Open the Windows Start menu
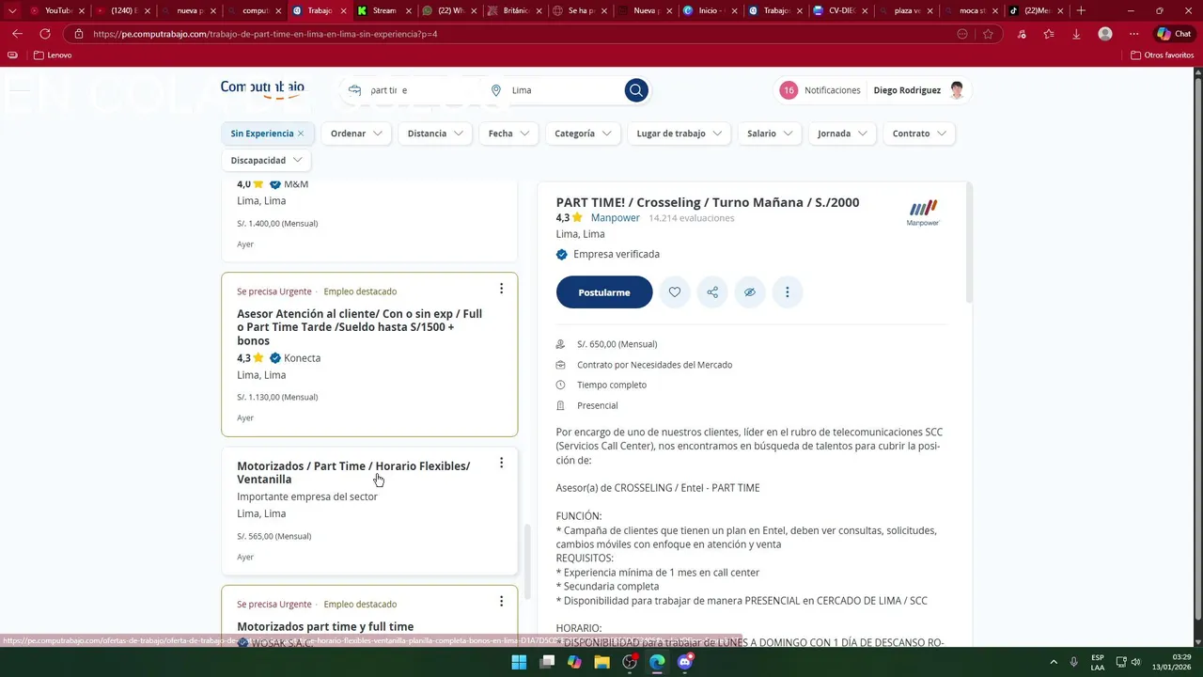Screen dimensions: 1203x677 point(519,662)
